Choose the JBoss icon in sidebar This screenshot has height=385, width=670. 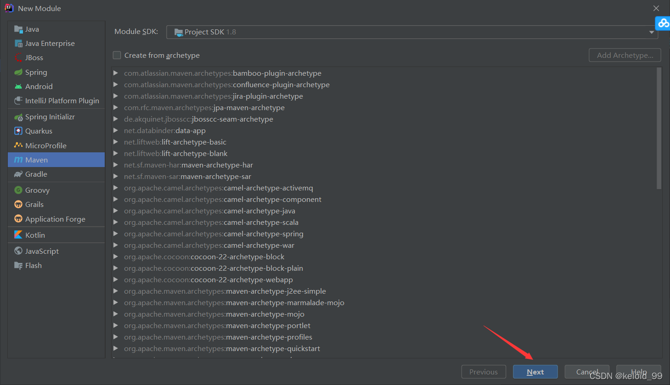pyautogui.click(x=18, y=58)
